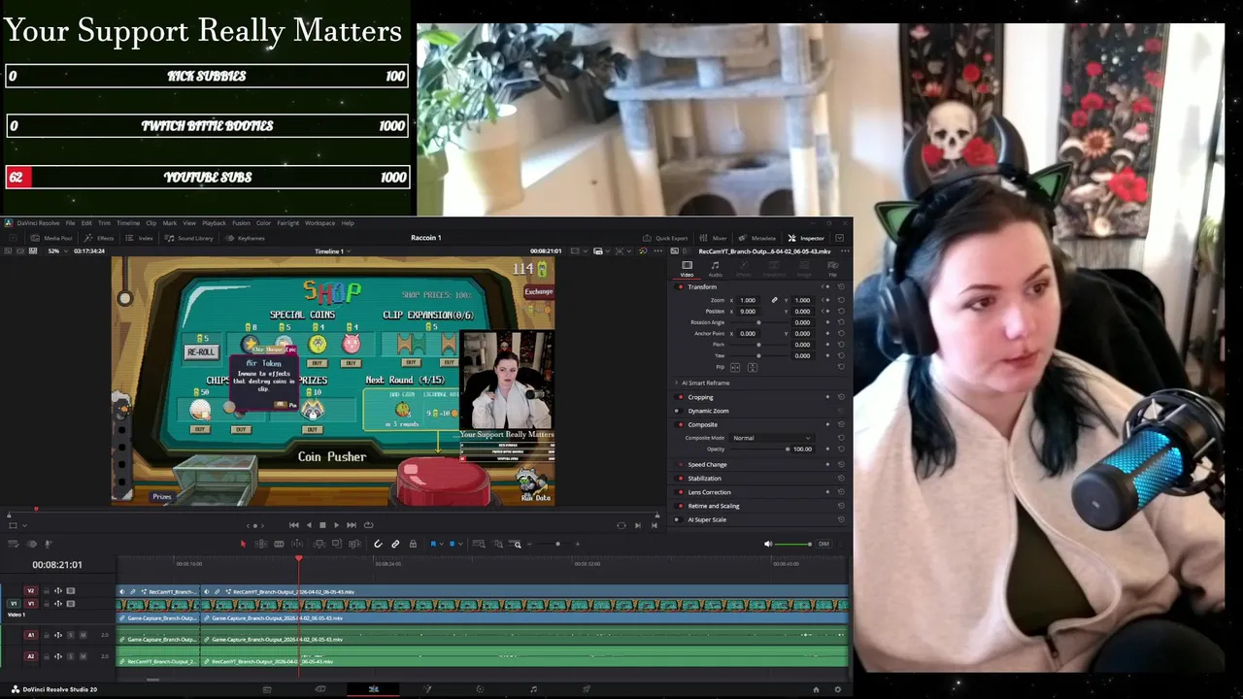
Task: Click the Position X value field
Action: click(748, 312)
